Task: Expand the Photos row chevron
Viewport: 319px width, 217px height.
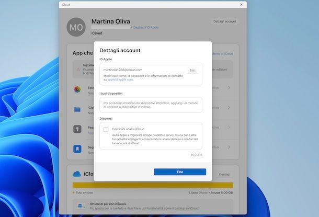Action: (229, 88)
